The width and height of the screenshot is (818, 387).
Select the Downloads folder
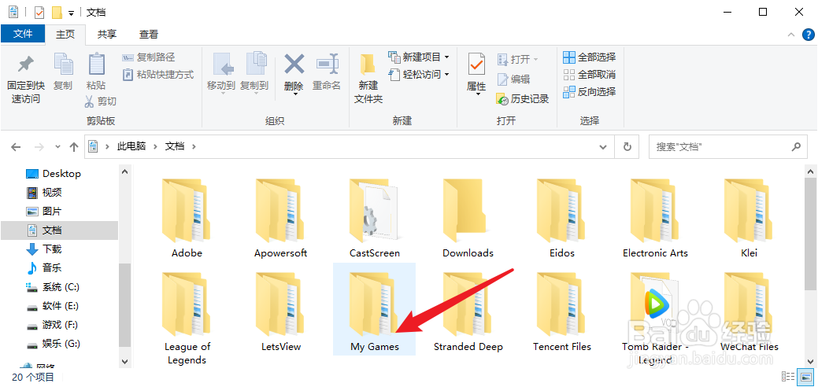pyautogui.click(x=468, y=218)
